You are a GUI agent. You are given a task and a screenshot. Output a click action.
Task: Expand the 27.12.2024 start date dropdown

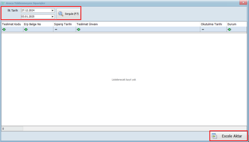pos(53,10)
